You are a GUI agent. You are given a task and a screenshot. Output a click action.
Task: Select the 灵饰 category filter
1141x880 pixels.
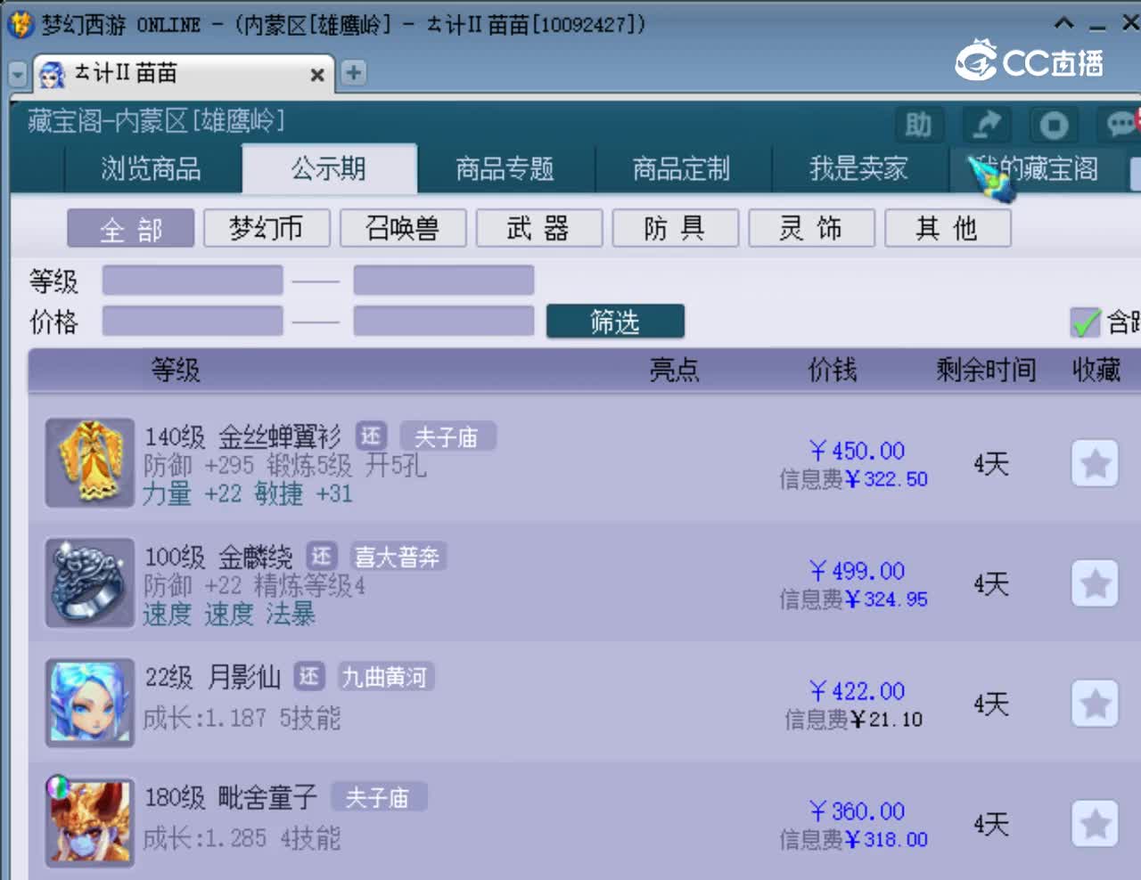click(x=811, y=228)
